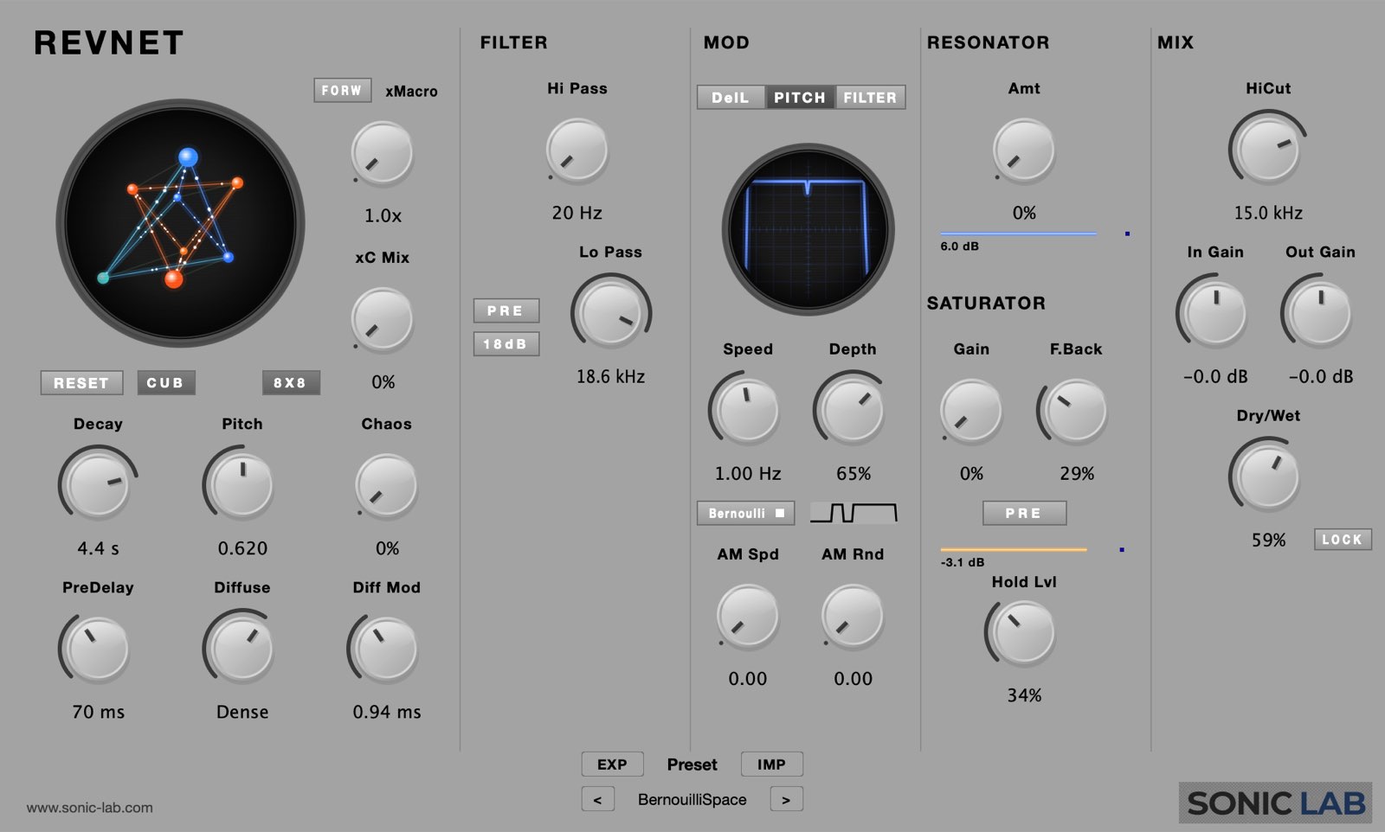Click the 29% F.Back value
The image size is (1385, 832).
tap(1076, 474)
